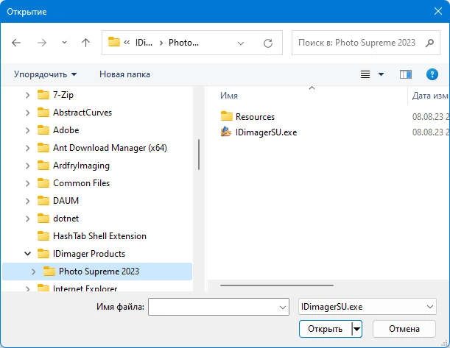Expand the 7-Zip folder node

(x=27, y=95)
